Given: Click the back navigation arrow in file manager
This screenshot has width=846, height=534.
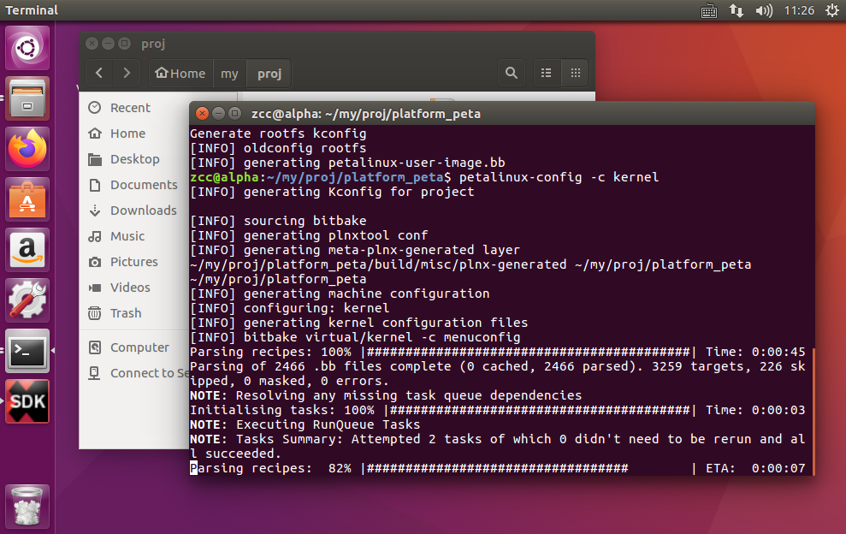Looking at the screenshot, I should (x=98, y=74).
